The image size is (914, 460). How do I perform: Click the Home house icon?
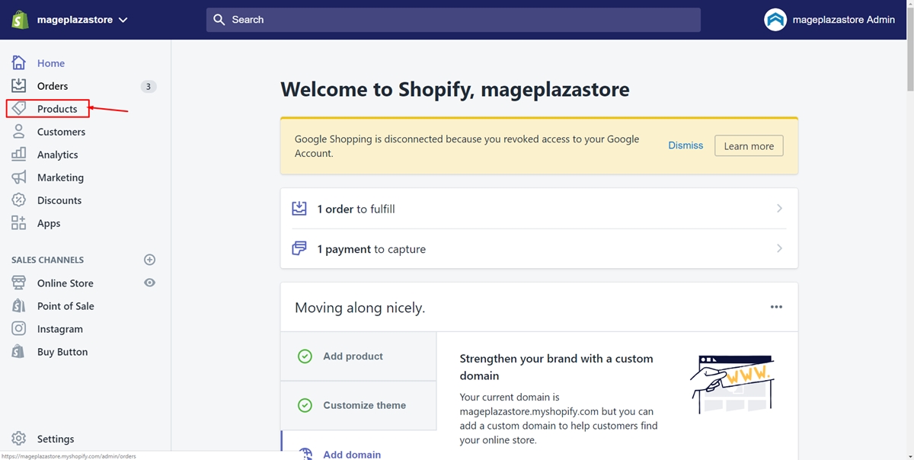(x=19, y=62)
